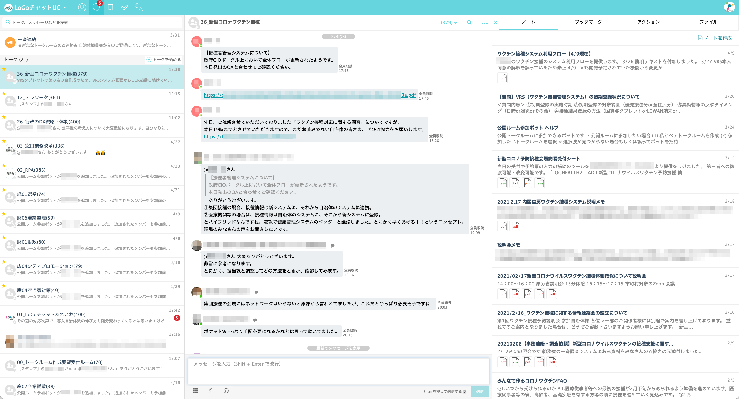Click the 36_新型コロナワクチン接種 room avatar in header
The width and height of the screenshot is (739, 399).
pos(194,22)
